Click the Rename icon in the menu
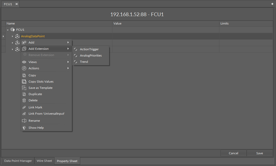276x166 pixels. [x=24, y=121]
